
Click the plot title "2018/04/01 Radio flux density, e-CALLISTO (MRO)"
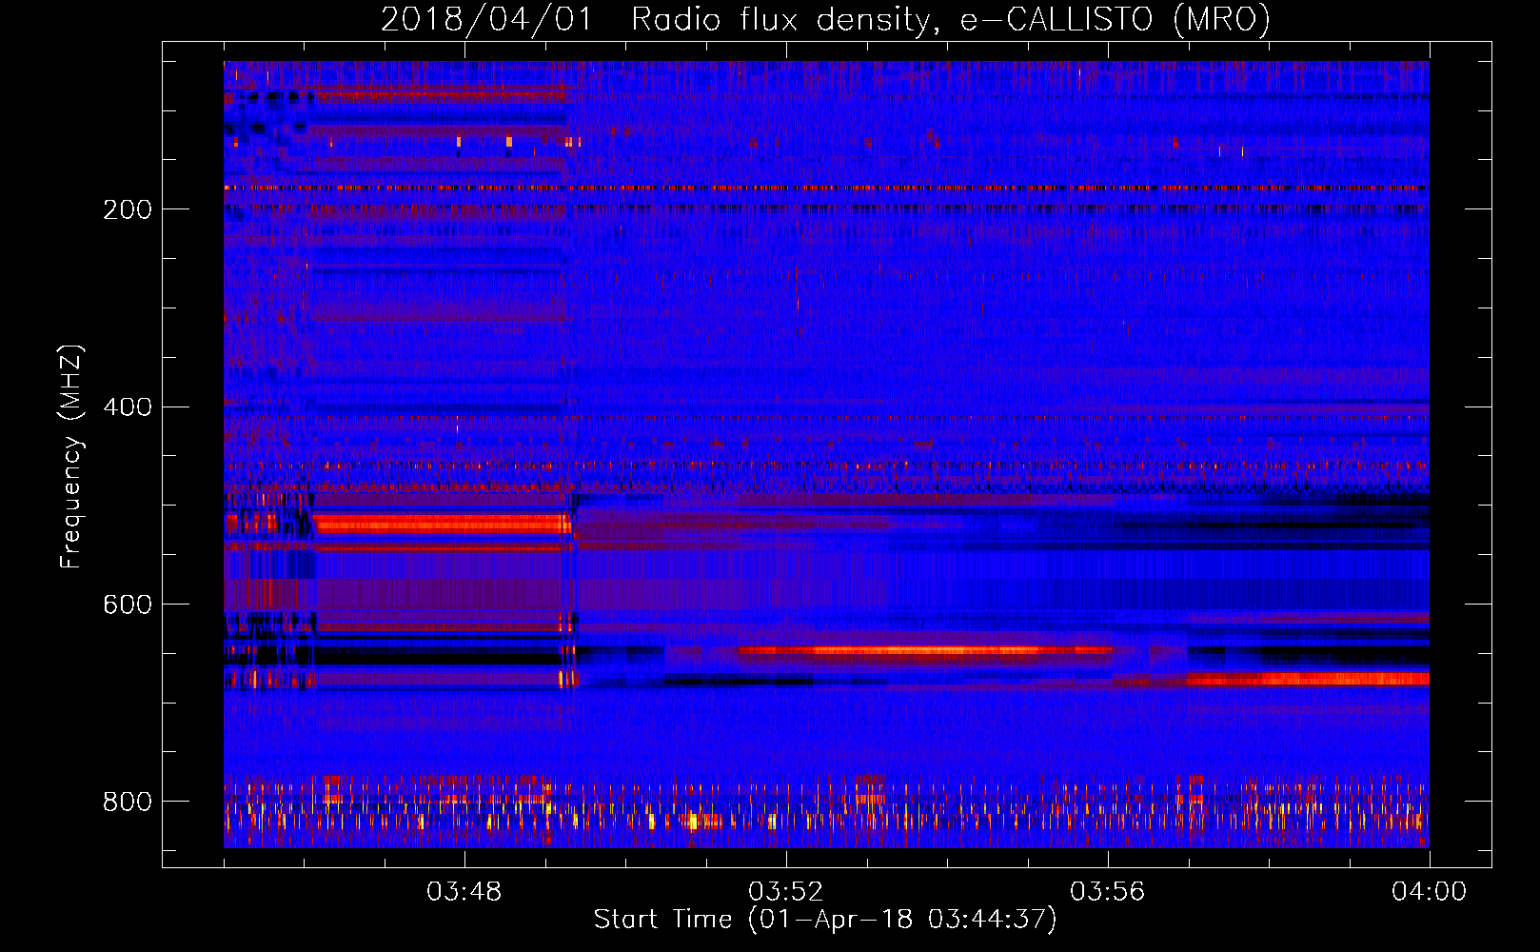click(825, 19)
